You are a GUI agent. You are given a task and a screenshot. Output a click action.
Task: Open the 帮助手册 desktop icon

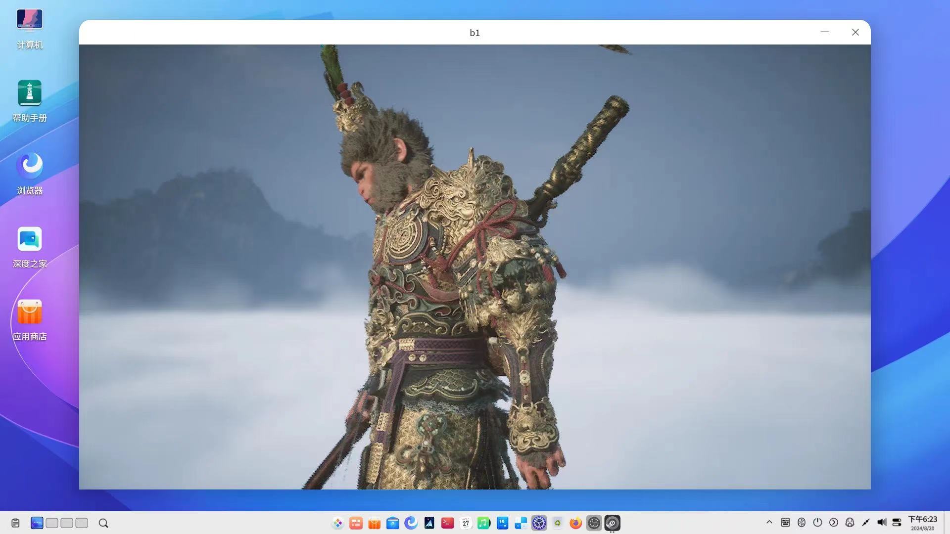30,101
